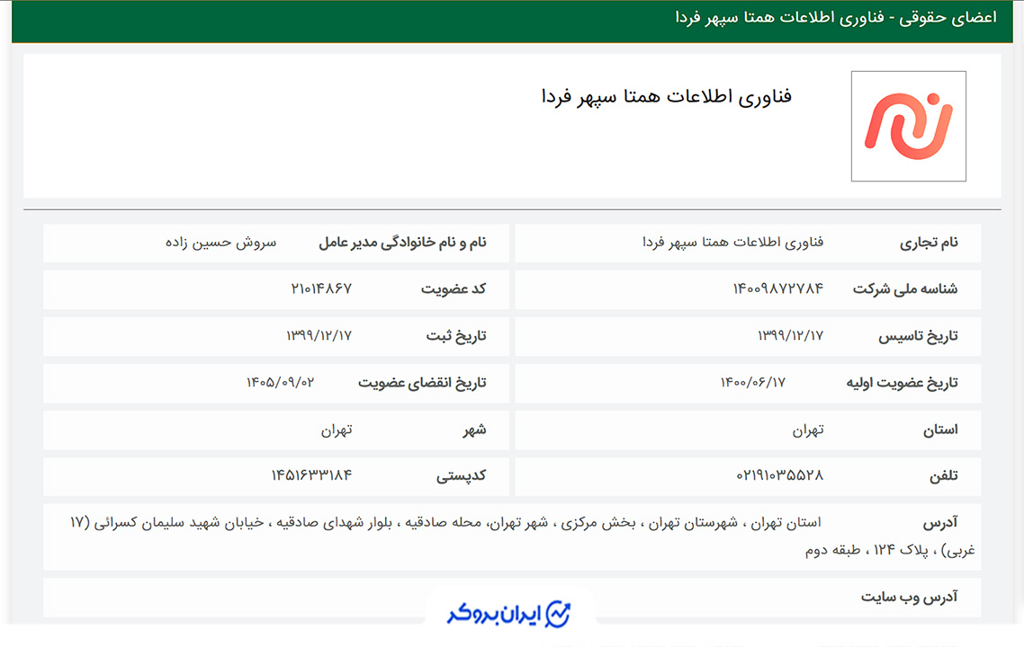
Task: Click the تاریخ انقضای عضویت label
Action: point(422,383)
